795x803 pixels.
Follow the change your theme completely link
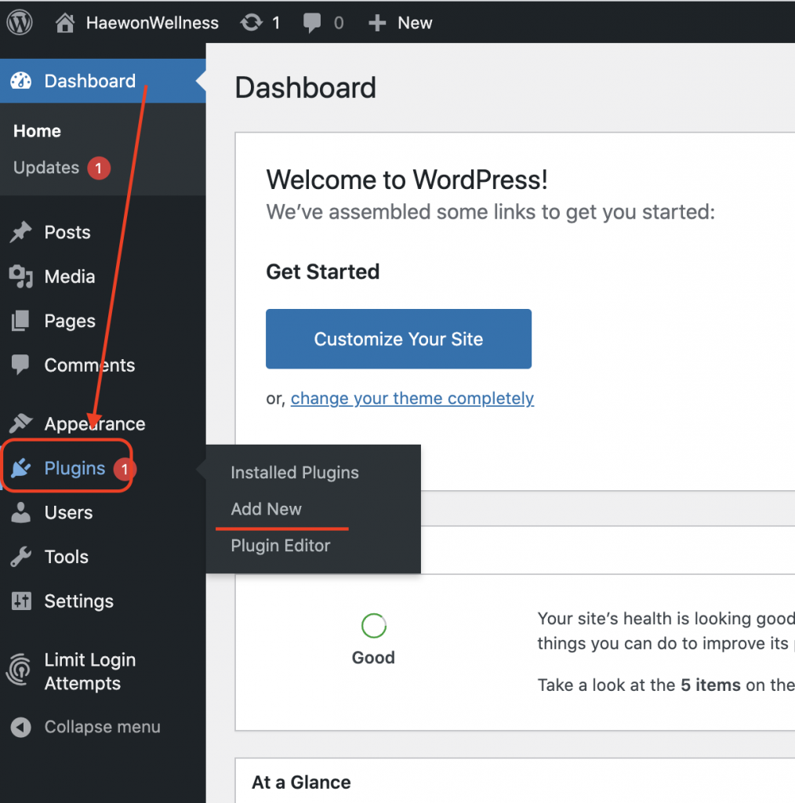point(412,398)
